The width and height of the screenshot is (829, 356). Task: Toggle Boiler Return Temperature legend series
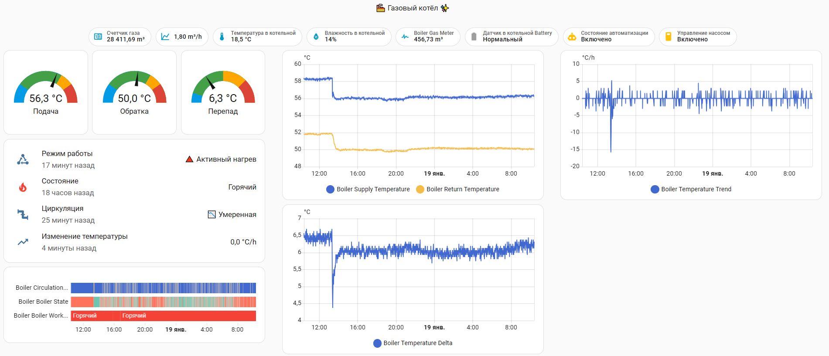tap(458, 189)
